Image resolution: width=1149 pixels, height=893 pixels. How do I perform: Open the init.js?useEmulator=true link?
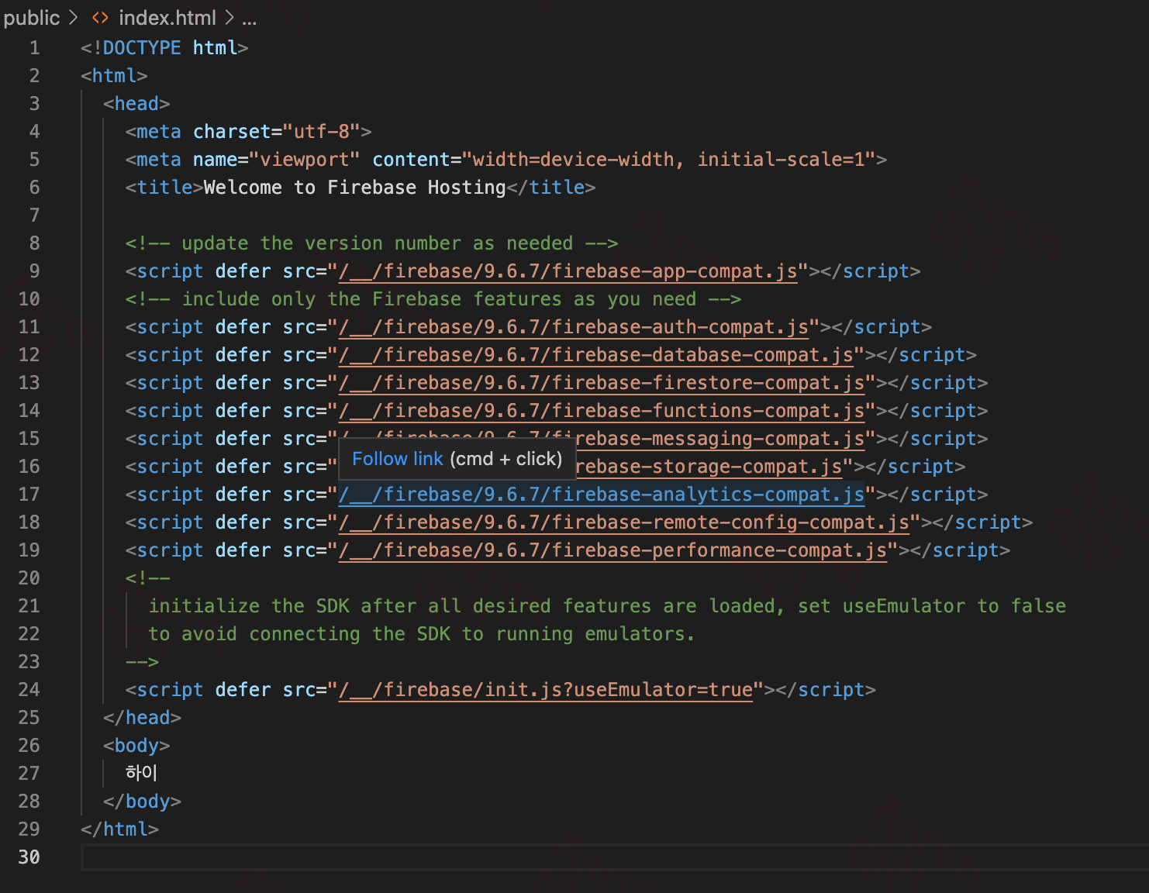pos(546,690)
